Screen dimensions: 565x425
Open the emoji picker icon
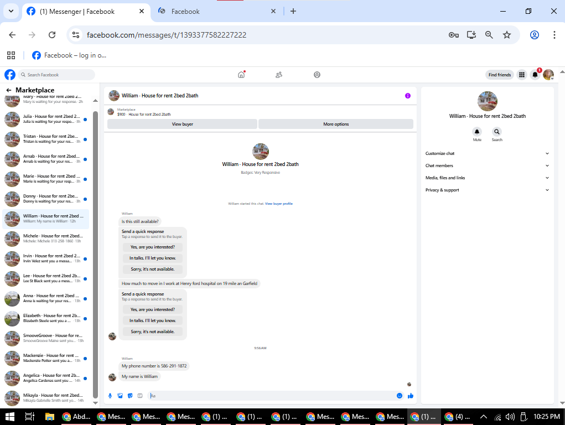coord(399,396)
